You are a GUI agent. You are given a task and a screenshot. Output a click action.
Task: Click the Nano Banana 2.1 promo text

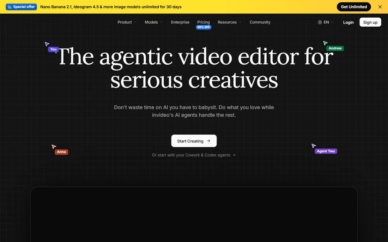[x=111, y=7]
